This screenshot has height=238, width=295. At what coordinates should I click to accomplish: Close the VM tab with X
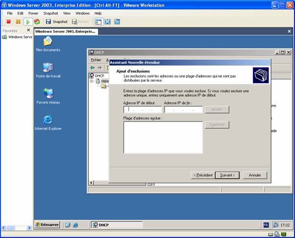coord(289,31)
